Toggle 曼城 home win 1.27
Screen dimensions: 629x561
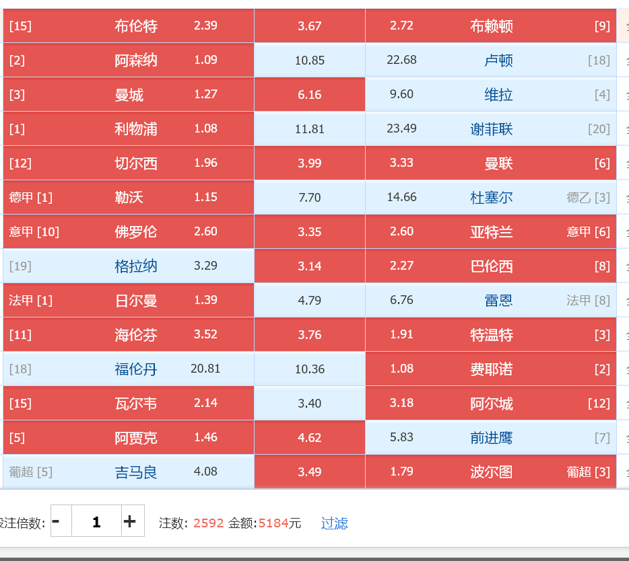pos(129,94)
